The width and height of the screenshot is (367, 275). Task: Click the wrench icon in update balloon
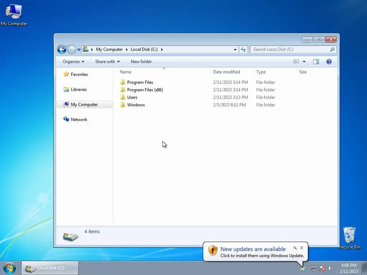tap(295, 248)
